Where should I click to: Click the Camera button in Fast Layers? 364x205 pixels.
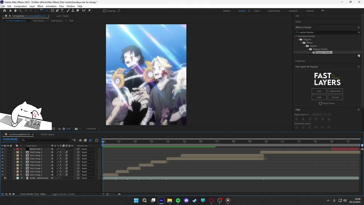coord(335,97)
